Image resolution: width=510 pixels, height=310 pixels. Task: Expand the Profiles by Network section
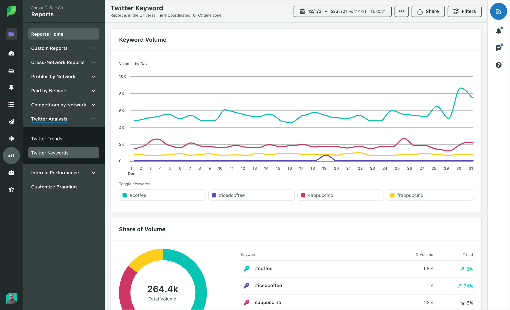pyautogui.click(x=64, y=76)
